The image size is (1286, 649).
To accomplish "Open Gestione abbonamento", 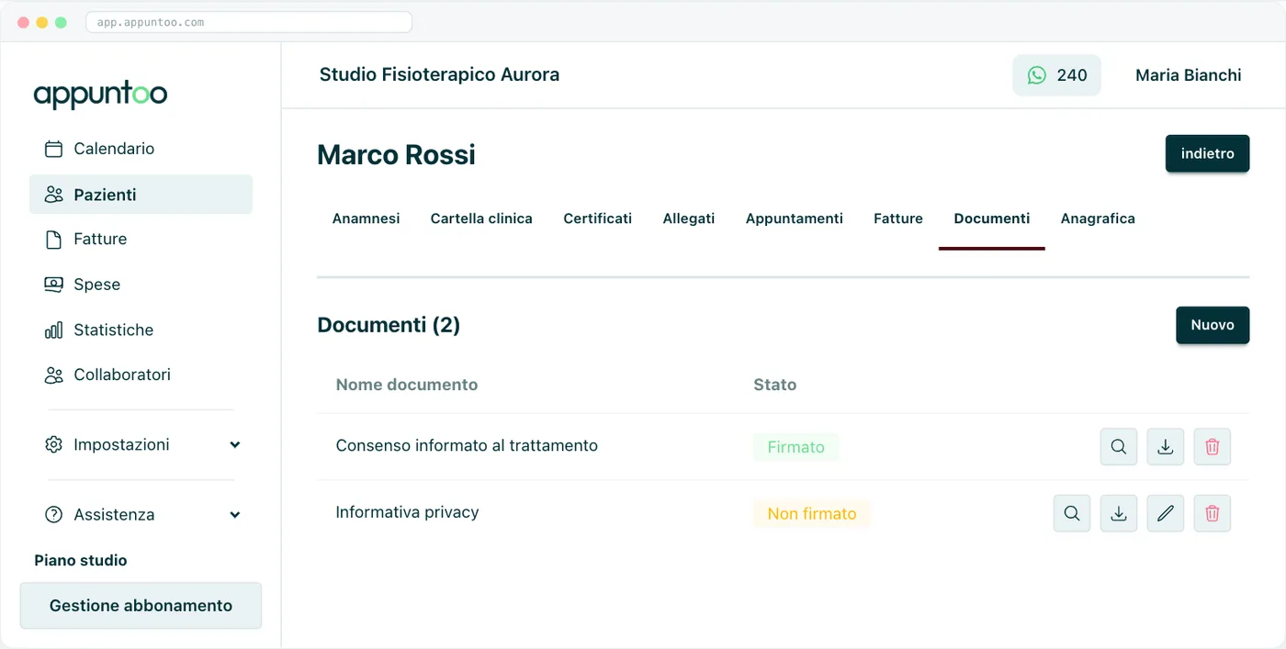I will click(x=141, y=606).
